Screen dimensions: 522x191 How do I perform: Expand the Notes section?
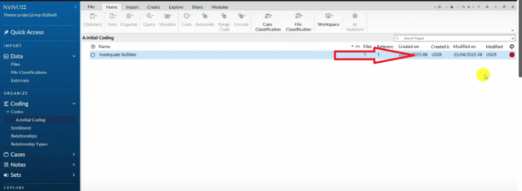(x=74, y=165)
